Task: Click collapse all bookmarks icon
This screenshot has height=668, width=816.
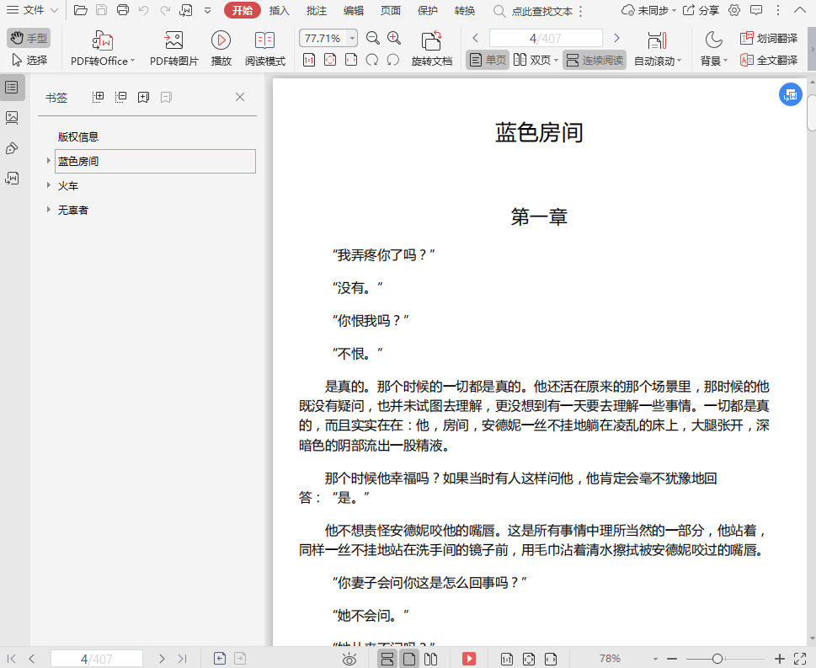Action: (x=120, y=97)
